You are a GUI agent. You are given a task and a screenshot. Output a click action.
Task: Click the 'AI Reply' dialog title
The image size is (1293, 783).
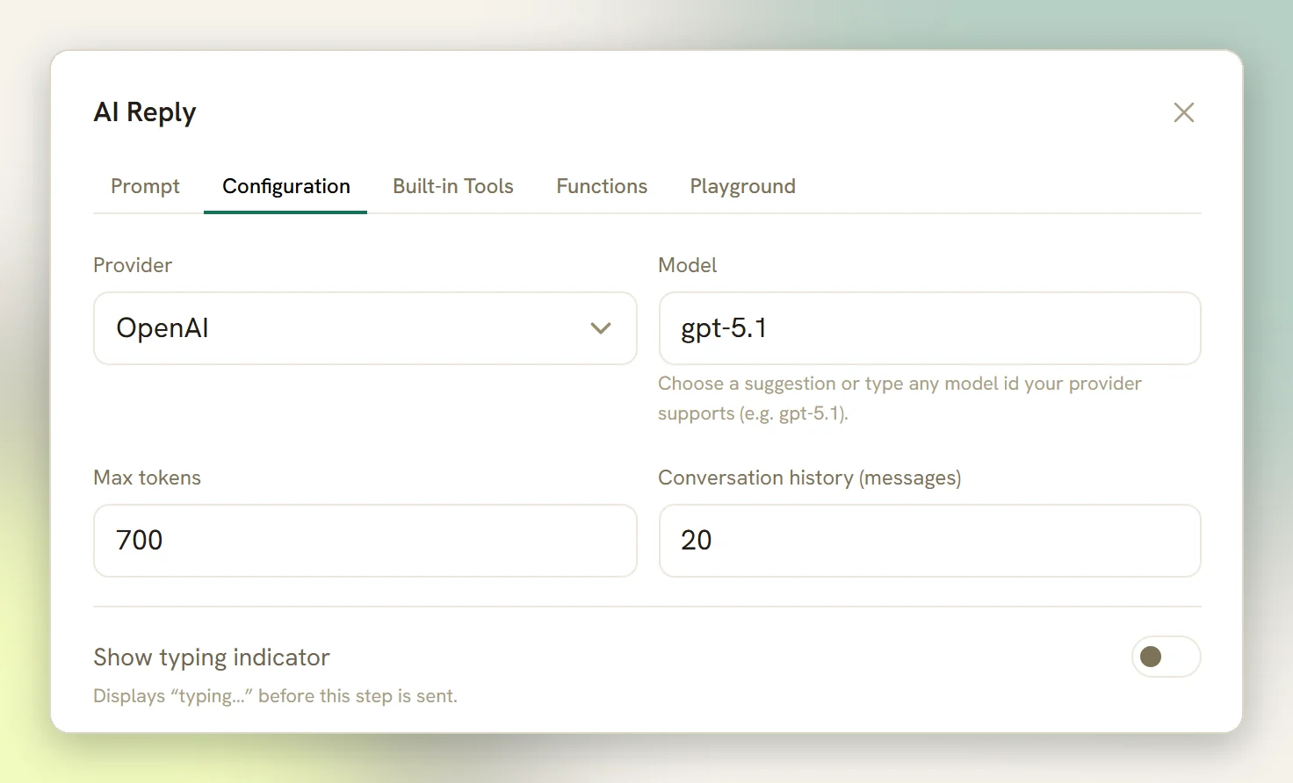(x=145, y=112)
